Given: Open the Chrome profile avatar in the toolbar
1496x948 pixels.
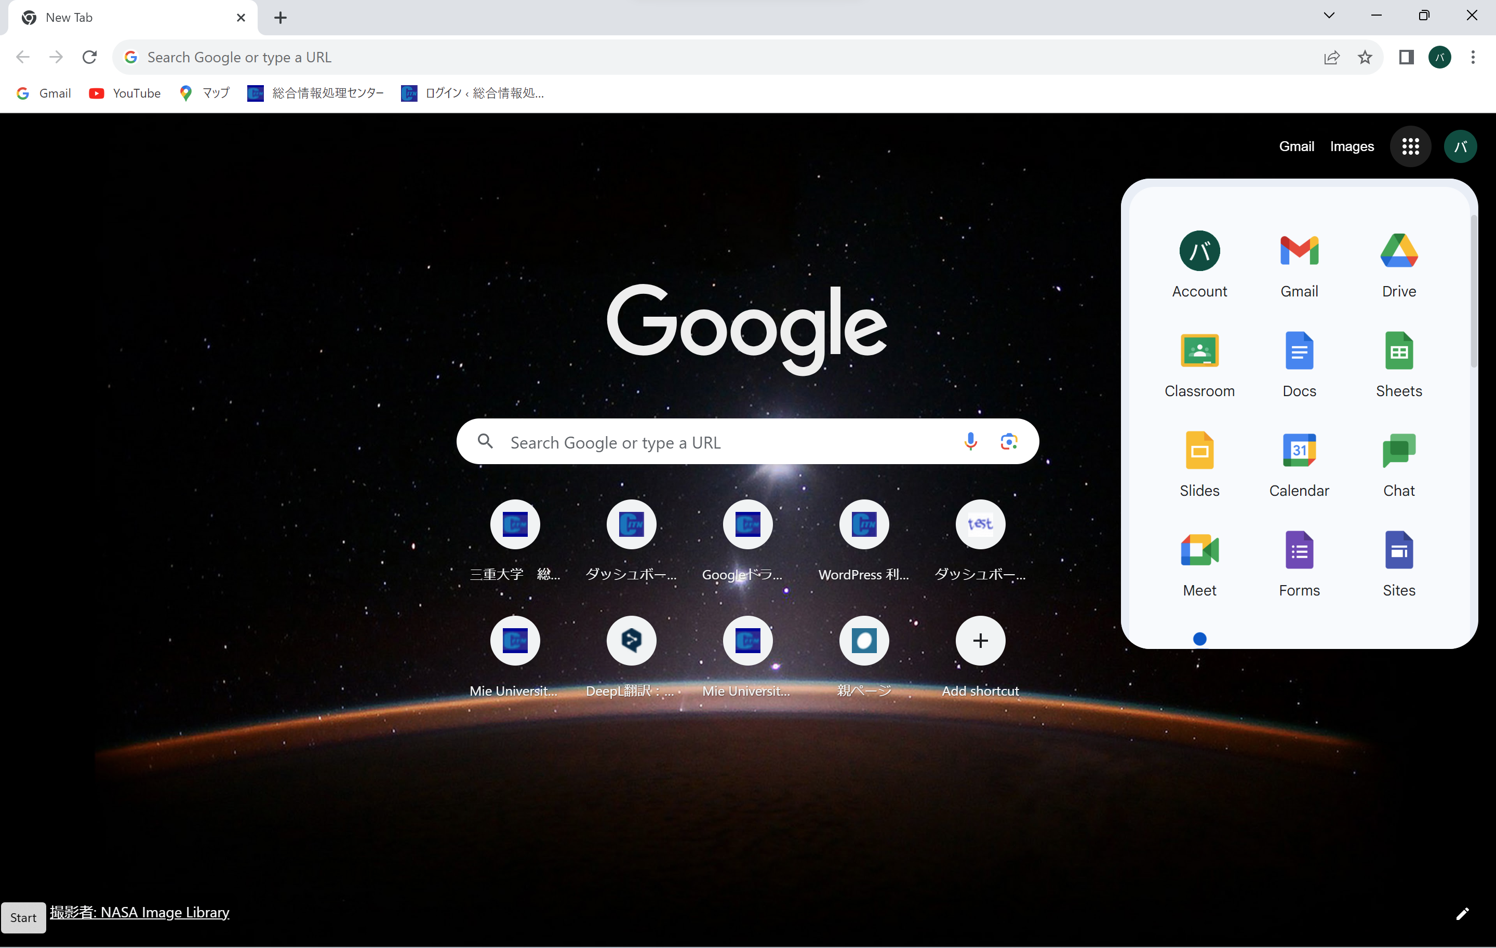Looking at the screenshot, I should (x=1439, y=57).
